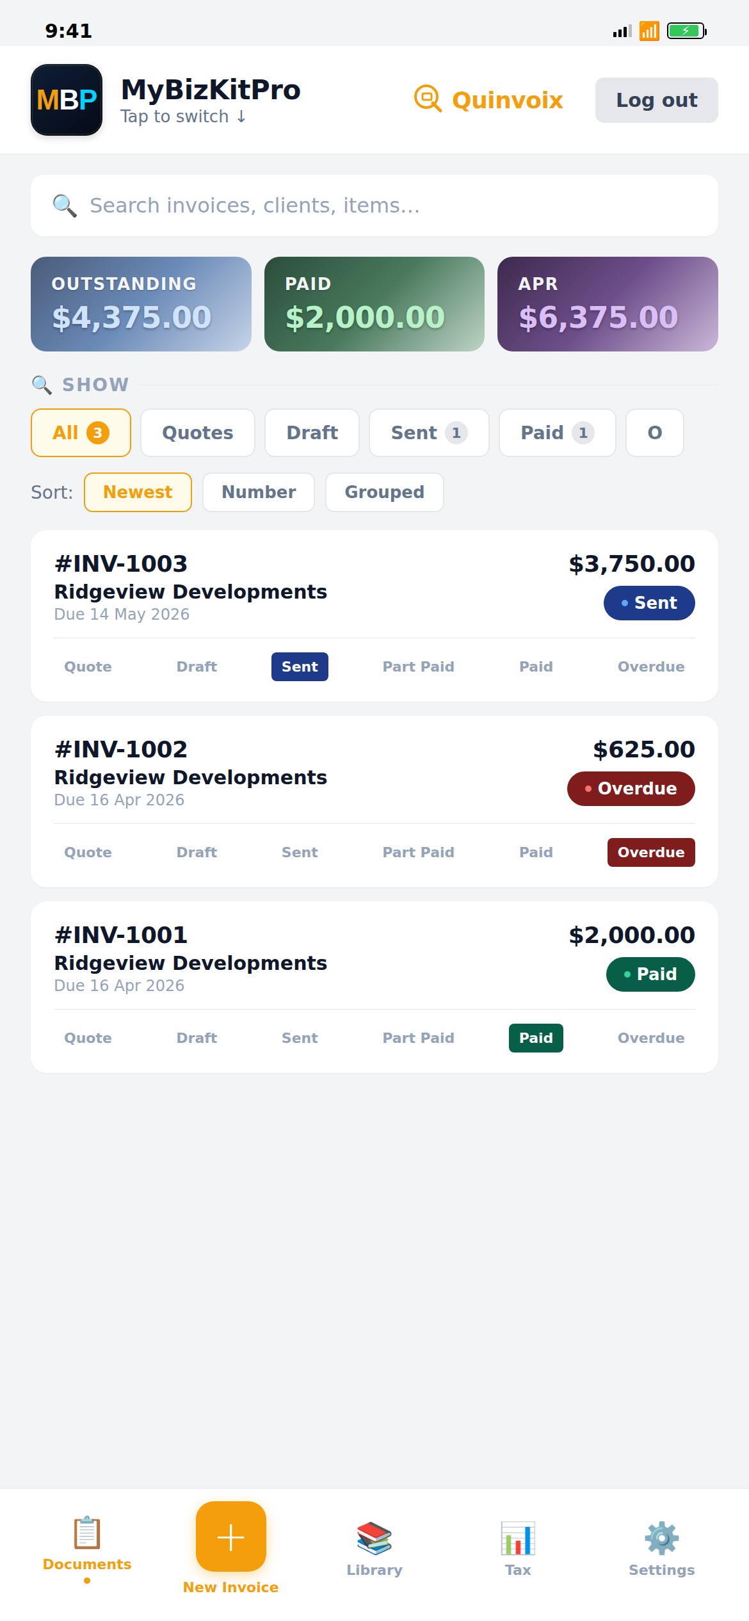Viewport: 749px width, 1621px height.
Task: Click the $625.00 amount on INV-1002
Action: coord(644,750)
